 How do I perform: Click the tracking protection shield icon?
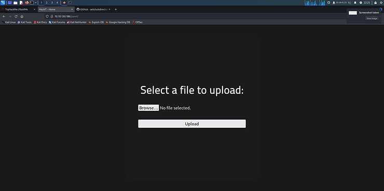tap(47, 17)
